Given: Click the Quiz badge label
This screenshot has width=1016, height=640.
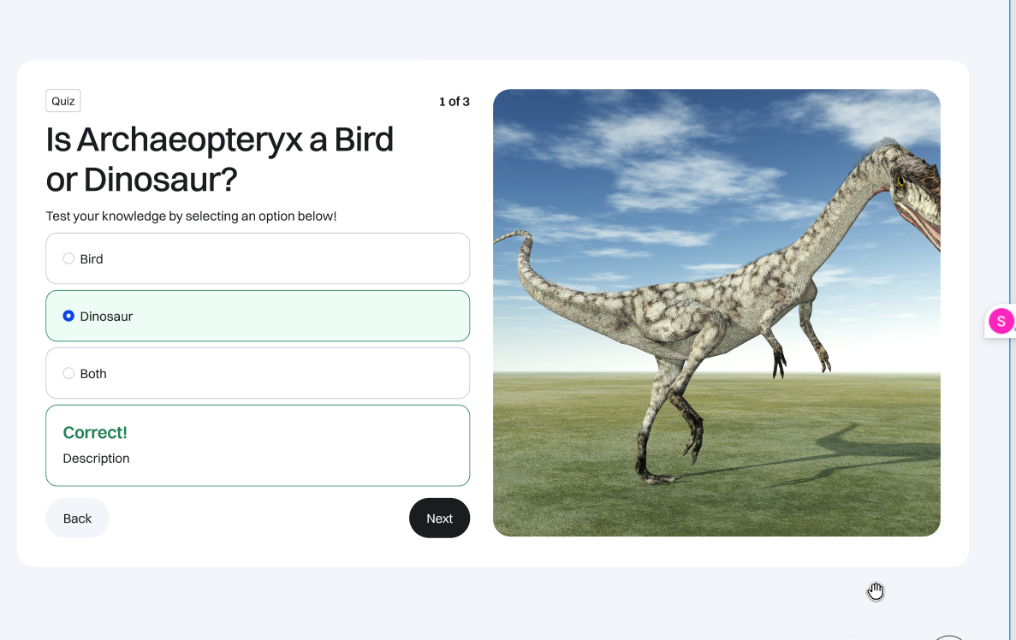Looking at the screenshot, I should pos(62,101).
